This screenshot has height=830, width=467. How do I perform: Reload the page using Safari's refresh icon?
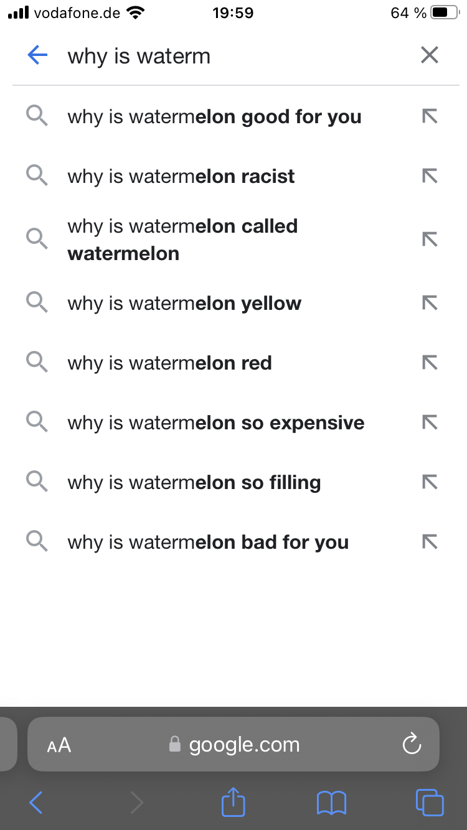click(x=412, y=744)
